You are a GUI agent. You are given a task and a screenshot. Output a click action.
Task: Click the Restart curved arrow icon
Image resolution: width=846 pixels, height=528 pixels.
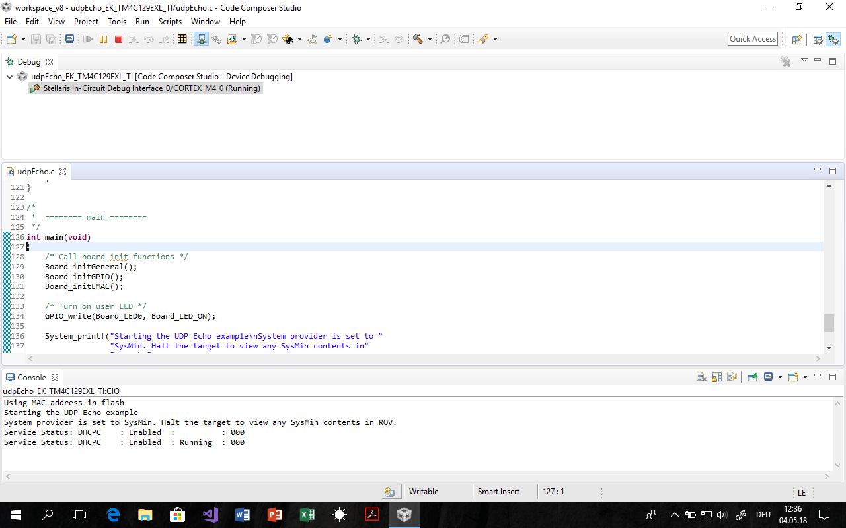pyautogui.click(x=313, y=40)
